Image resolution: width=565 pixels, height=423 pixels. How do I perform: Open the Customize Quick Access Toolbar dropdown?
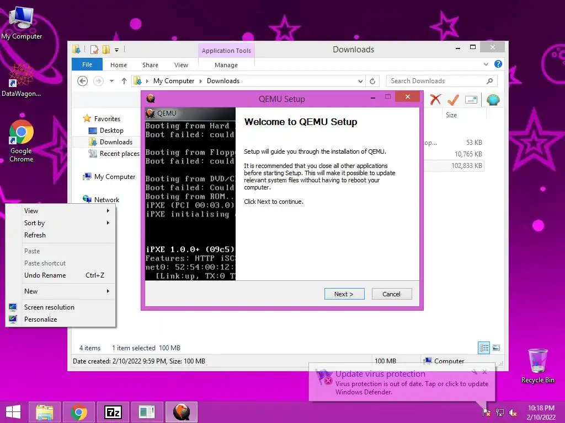pyautogui.click(x=117, y=50)
